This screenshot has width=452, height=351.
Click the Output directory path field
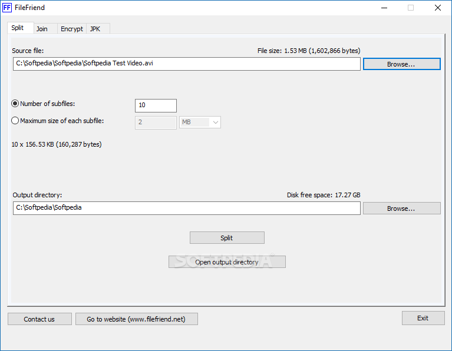point(186,208)
